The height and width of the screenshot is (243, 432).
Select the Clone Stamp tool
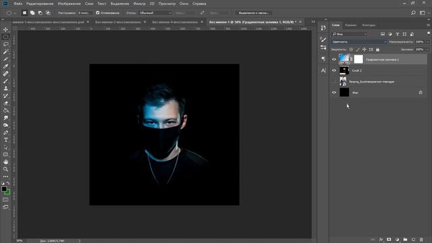[6, 88]
